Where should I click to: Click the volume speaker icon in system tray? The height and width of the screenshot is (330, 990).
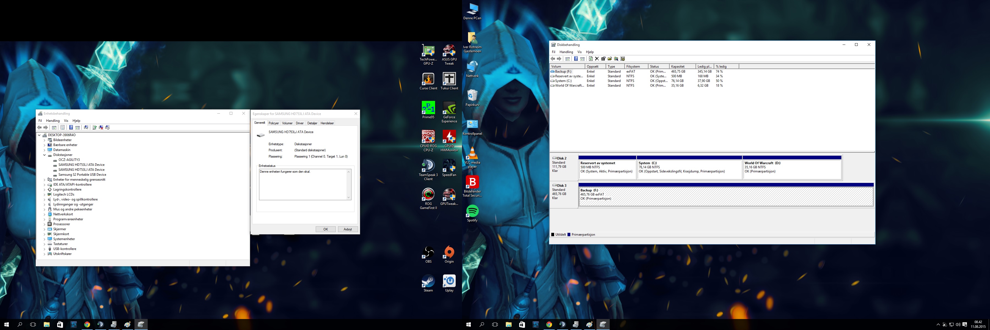coord(958,324)
